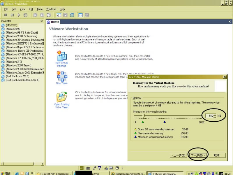Viewport: 233px width, 175px height.
Task: Click the 開始 Start button
Action: (6, 173)
